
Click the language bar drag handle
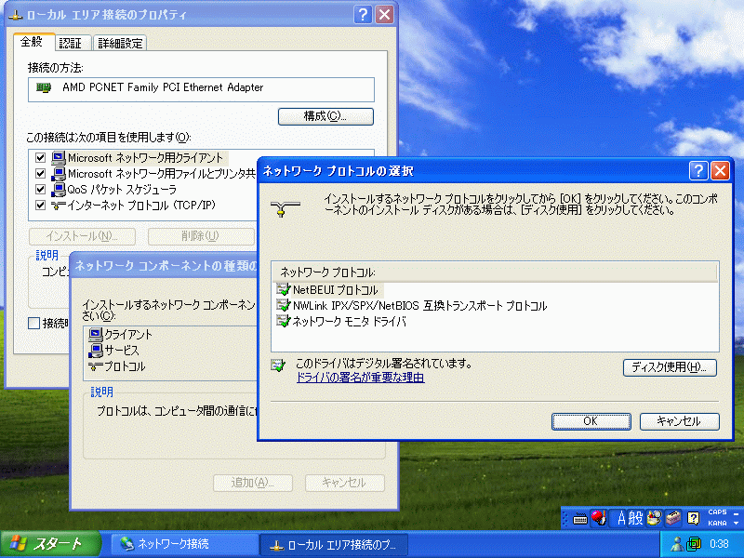pos(565,518)
